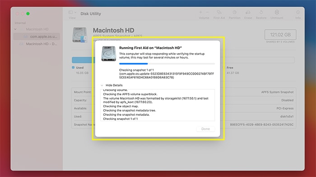Image resolution: width=316 pixels, height=177 pixels.
Task: Click 'Checking the object map.' log line
Action: pyautogui.click(x=121, y=106)
